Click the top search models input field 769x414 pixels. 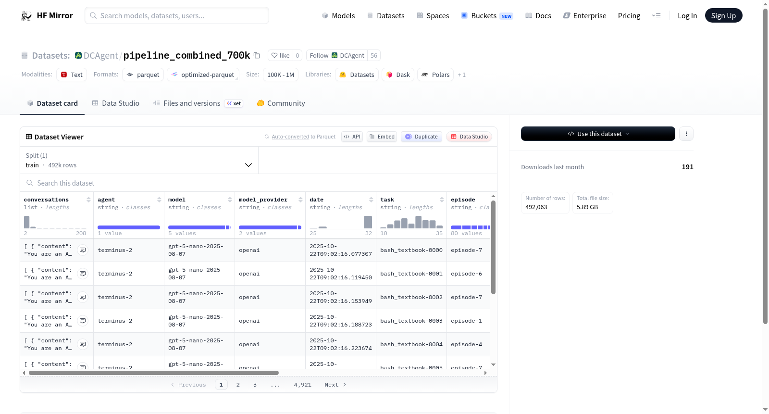(x=177, y=15)
